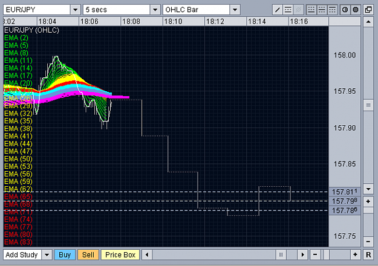Choose line style with solid top line

(333, 10)
